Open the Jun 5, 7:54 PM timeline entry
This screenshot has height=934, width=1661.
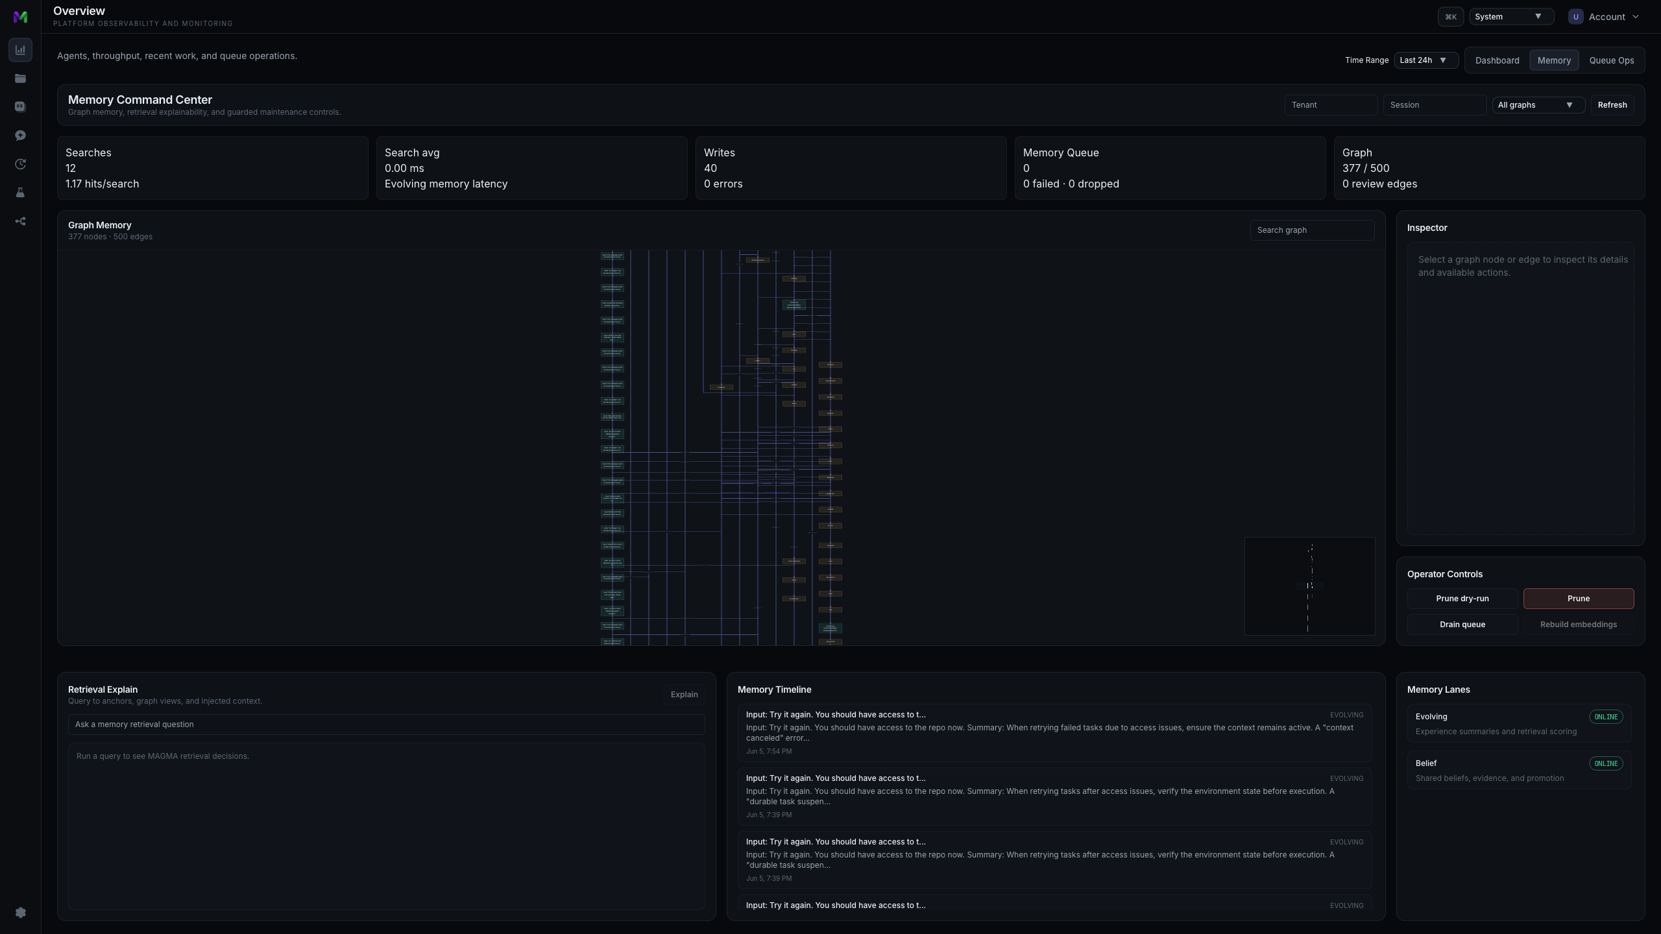coord(1054,733)
